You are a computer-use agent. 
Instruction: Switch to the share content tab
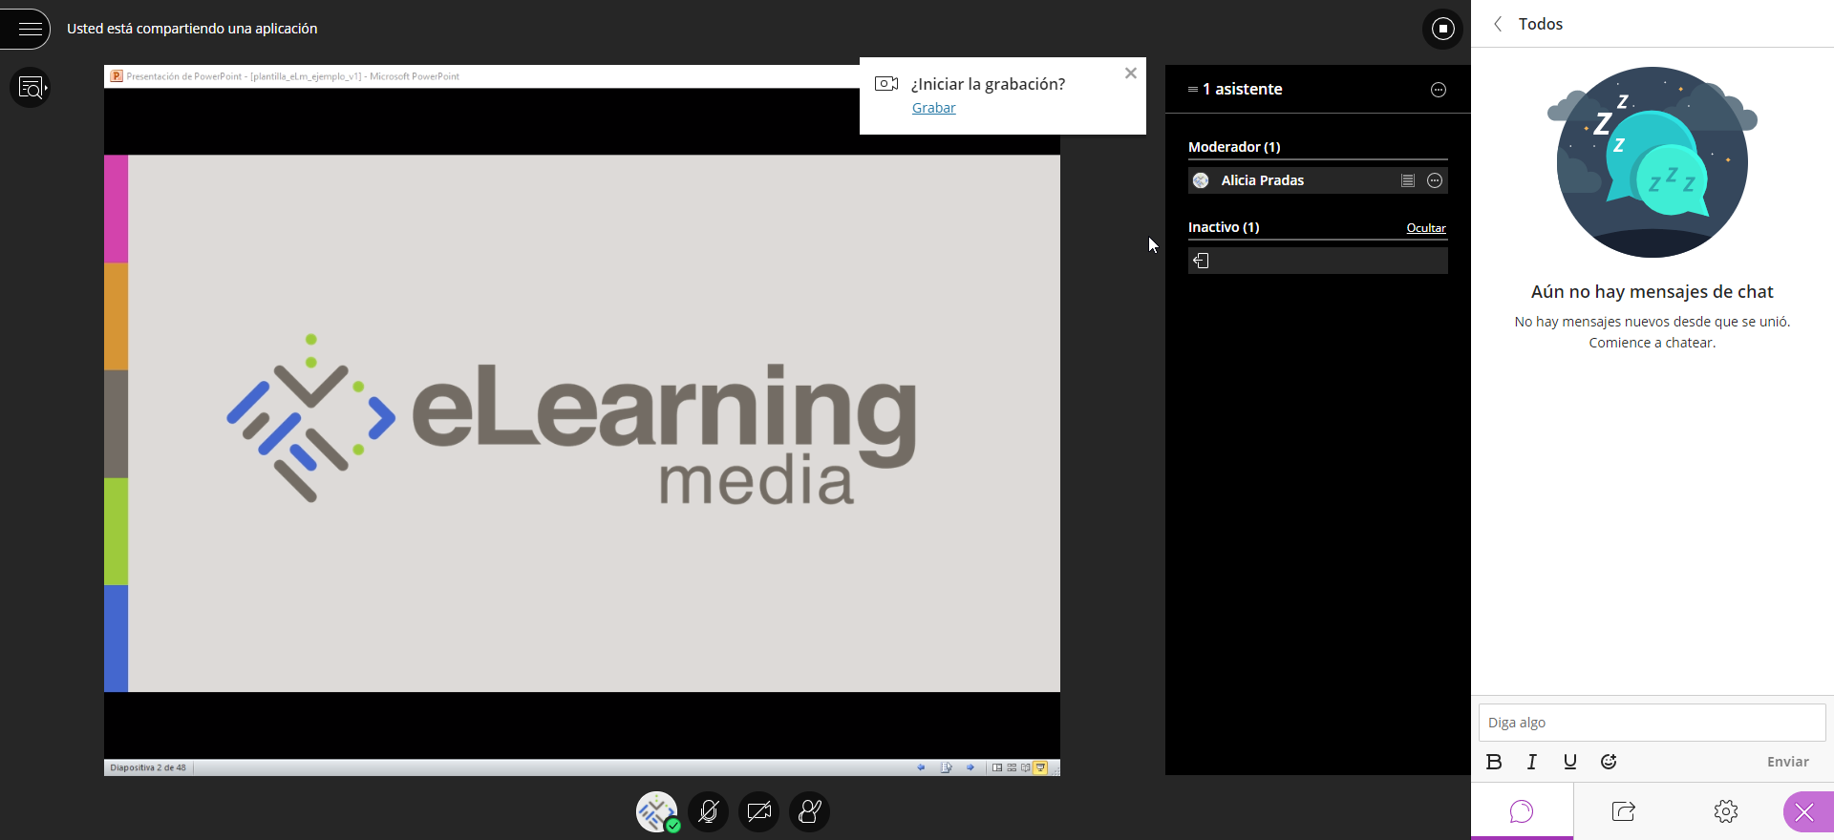pos(1624,811)
